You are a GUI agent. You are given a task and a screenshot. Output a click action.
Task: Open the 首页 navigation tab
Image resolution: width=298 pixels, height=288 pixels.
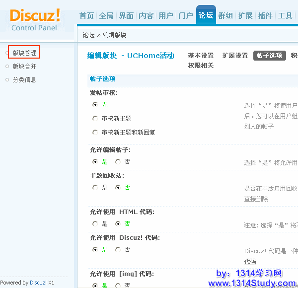(x=87, y=16)
